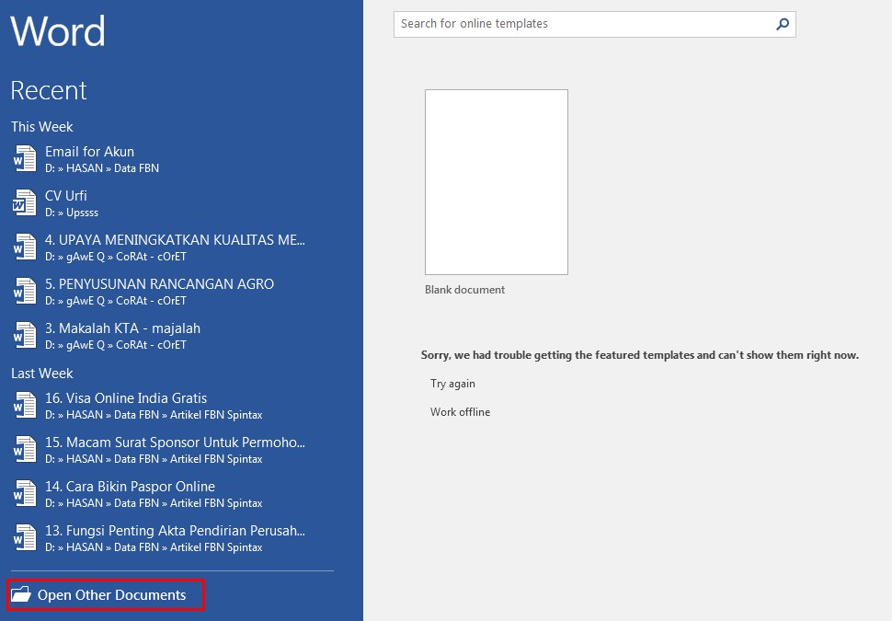Click the Blank document label

tap(464, 290)
